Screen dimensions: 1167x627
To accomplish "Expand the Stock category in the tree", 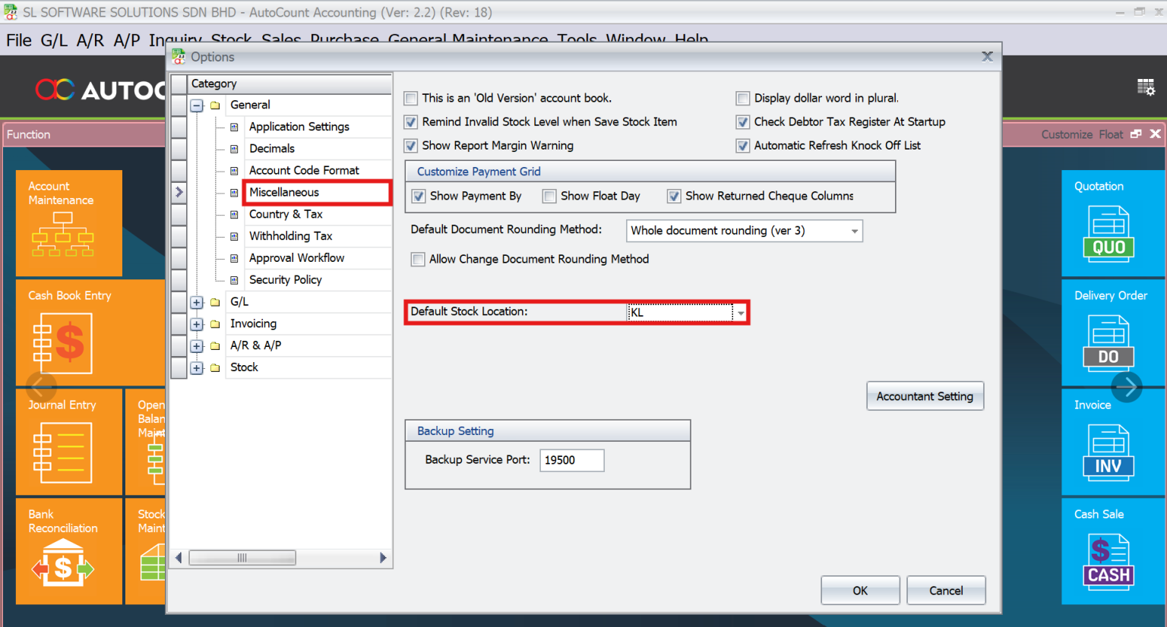I will (197, 367).
